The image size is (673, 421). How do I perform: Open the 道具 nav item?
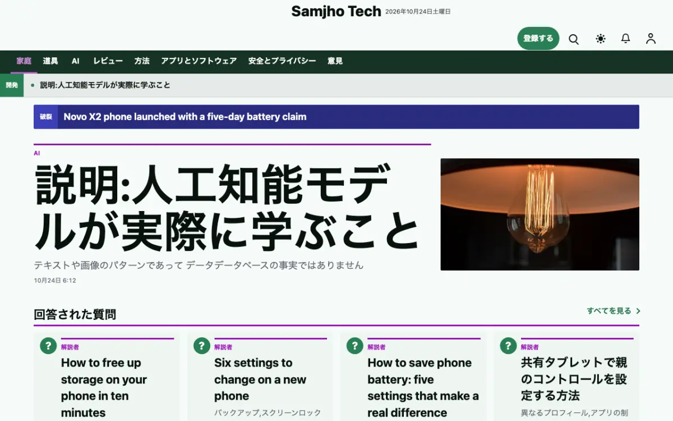pos(50,61)
